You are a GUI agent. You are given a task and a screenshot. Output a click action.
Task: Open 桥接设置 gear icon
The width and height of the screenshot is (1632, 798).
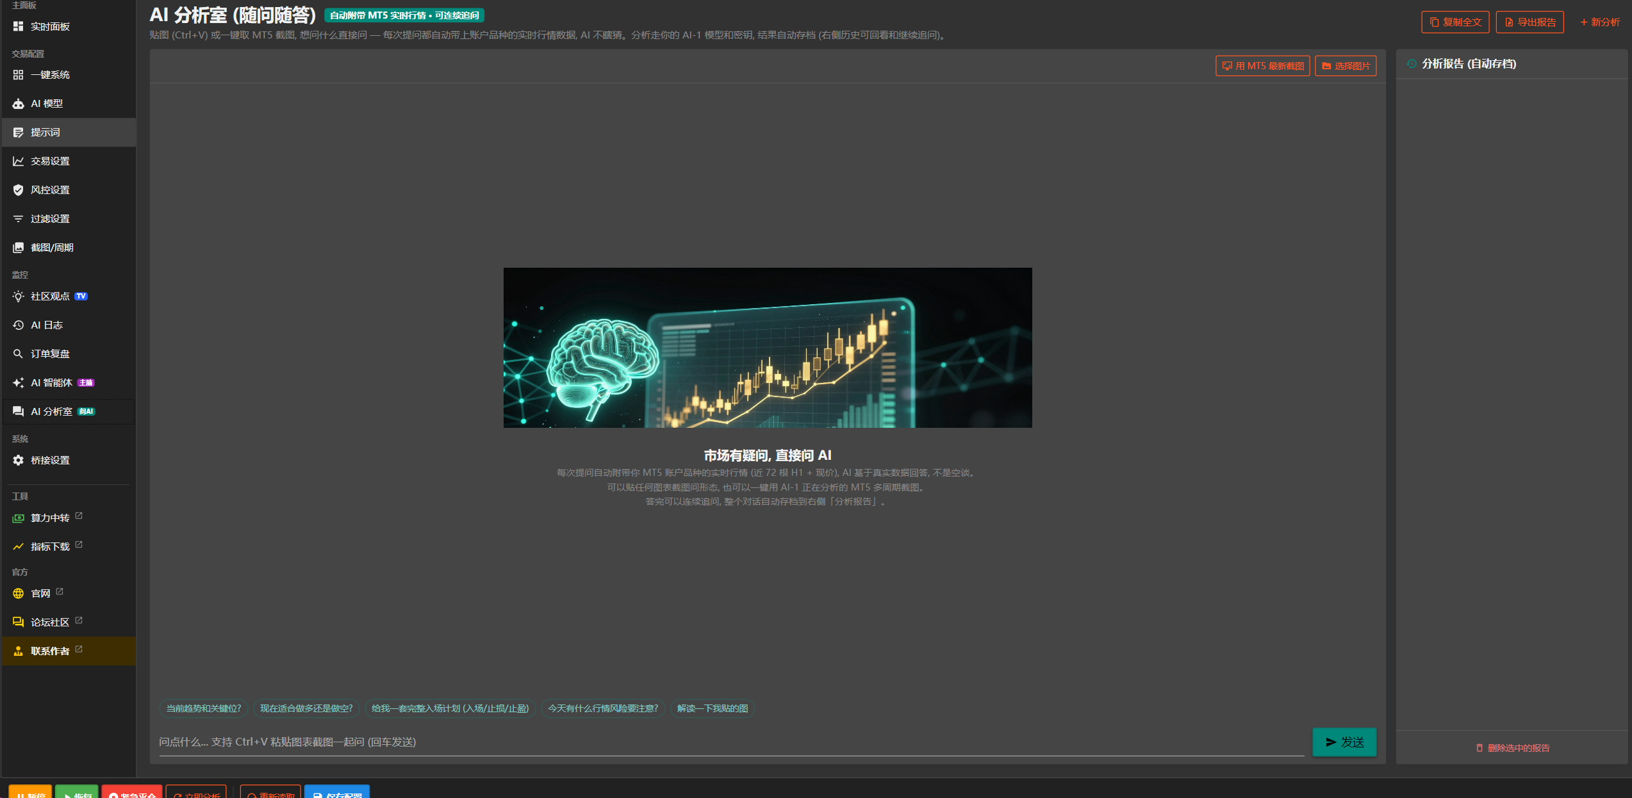pyautogui.click(x=18, y=460)
